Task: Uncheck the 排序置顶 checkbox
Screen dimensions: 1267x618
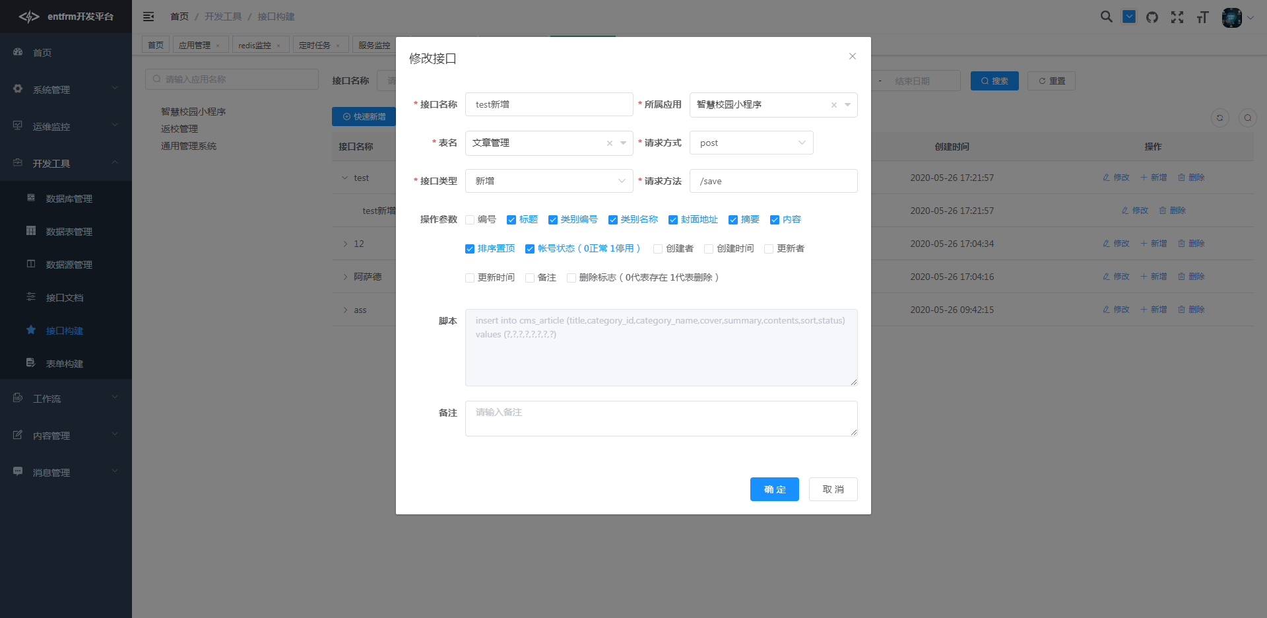Action: [470, 249]
